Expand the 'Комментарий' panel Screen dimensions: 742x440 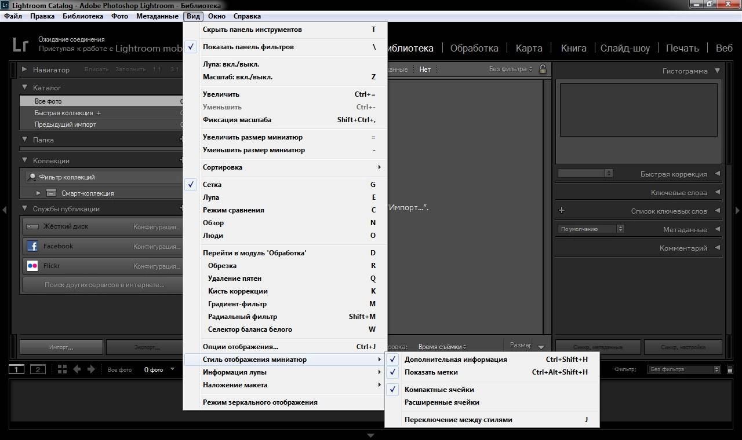pyautogui.click(x=718, y=248)
